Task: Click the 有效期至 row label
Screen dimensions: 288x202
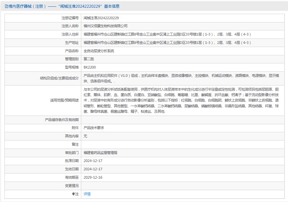Action: tap(72, 178)
